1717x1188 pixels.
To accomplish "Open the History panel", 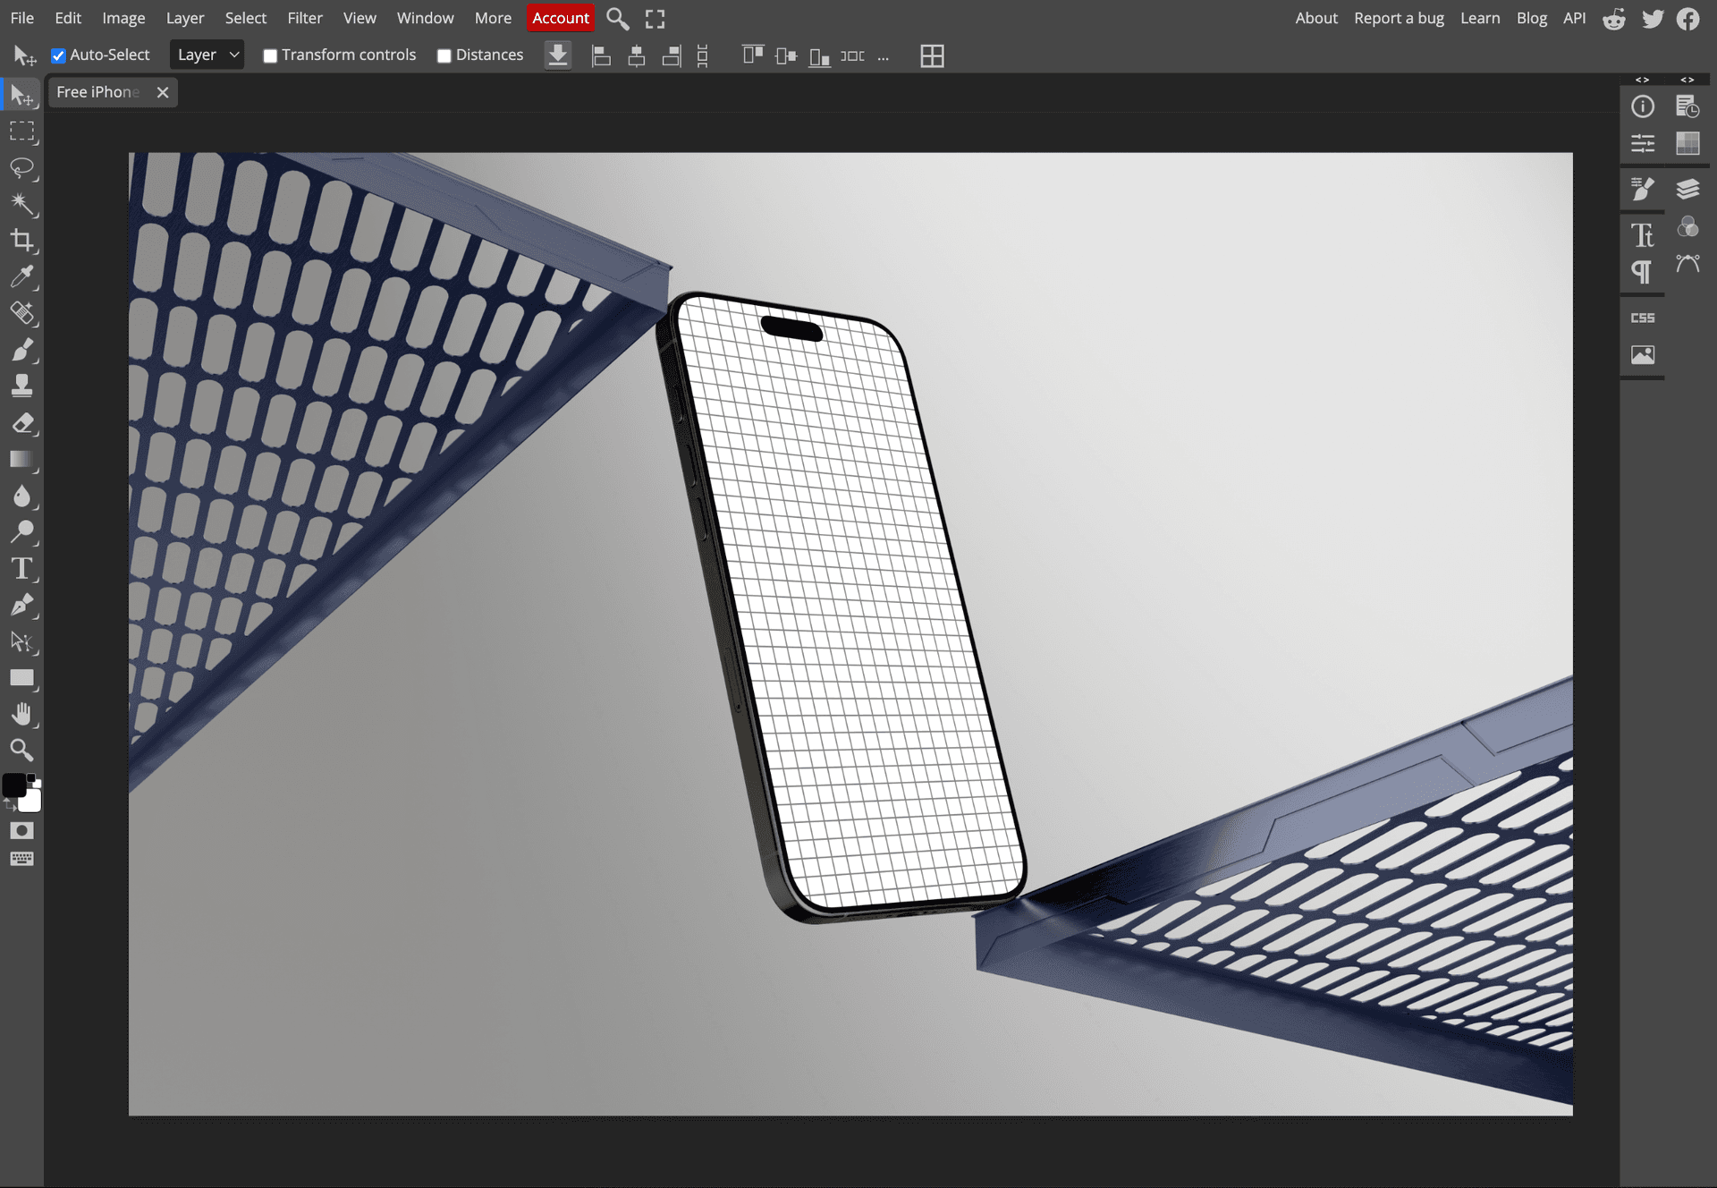I will (x=1688, y=106).
